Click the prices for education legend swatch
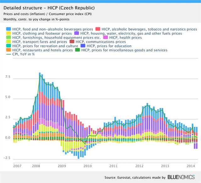 tap(83, 46)
